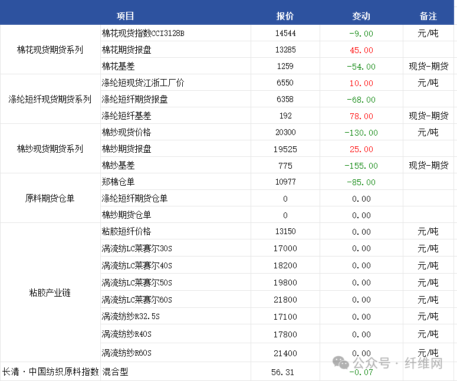Select the 涡流纺LC莱赛尔30S row label
Viewport: 457px width, 381px height.
coord(137,248)
